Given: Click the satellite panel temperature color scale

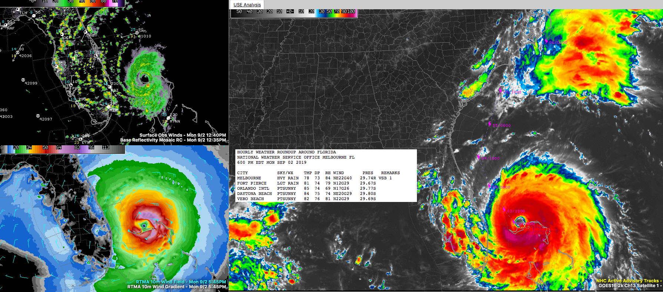Looking at the screenshot, I should point(294,12).
